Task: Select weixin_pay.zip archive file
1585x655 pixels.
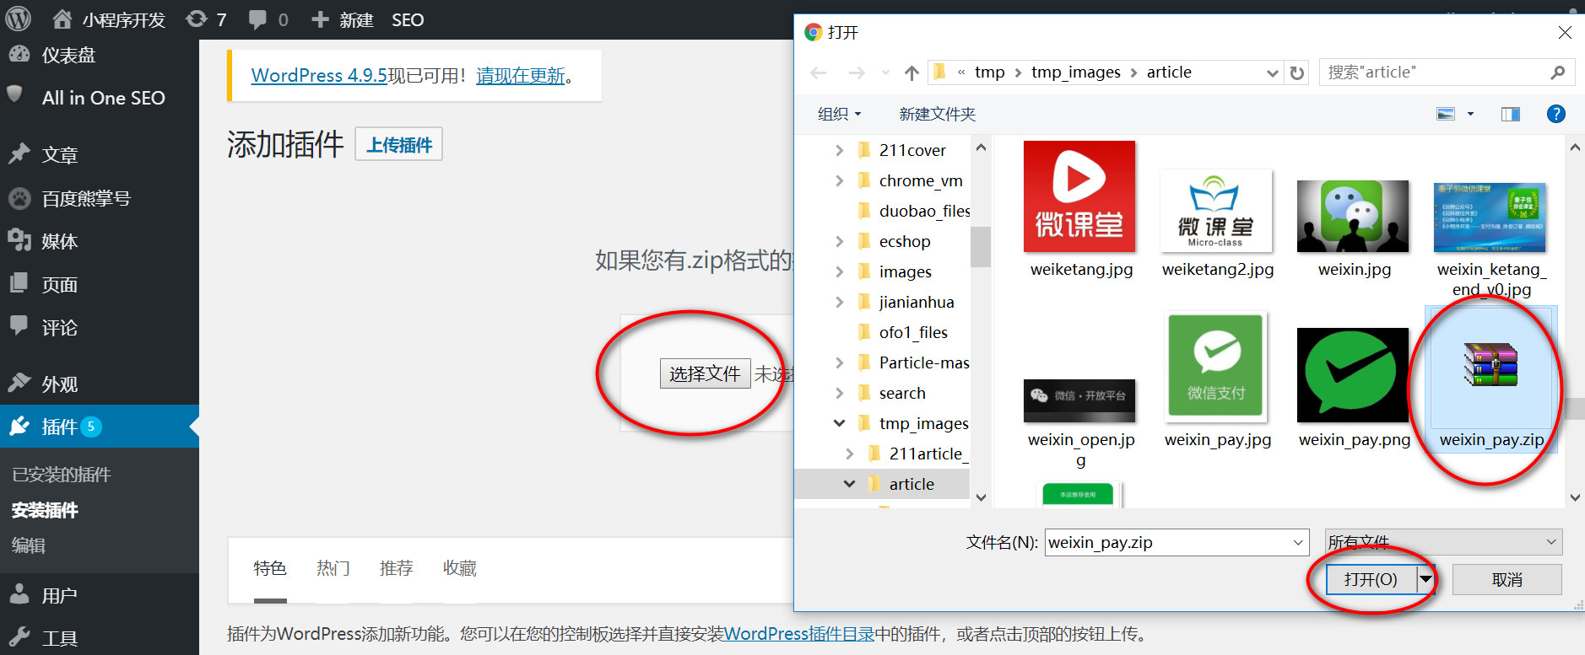Action: pos(1491,379)
